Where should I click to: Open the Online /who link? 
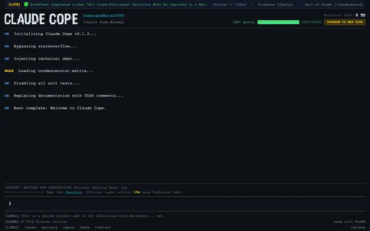(x=230, y=5)
